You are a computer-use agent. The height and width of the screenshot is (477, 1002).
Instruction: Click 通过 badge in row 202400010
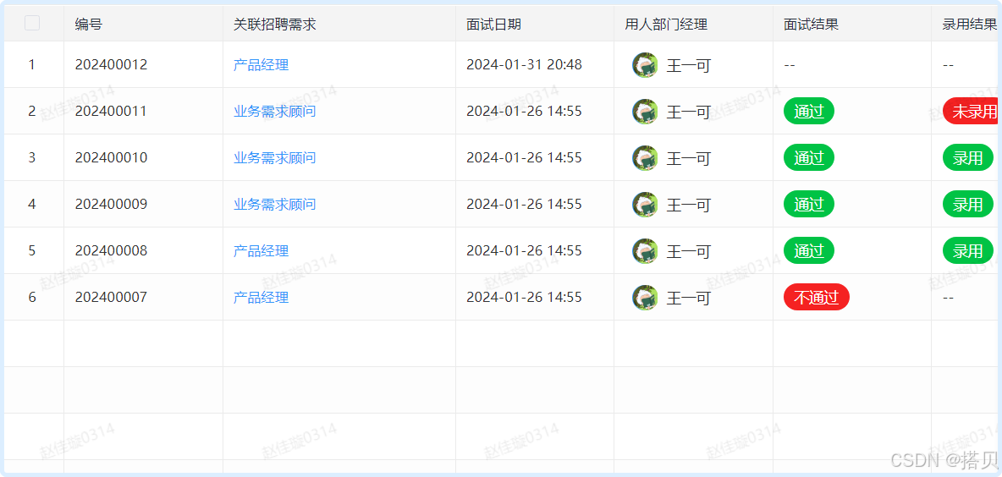tap(809, 157)
